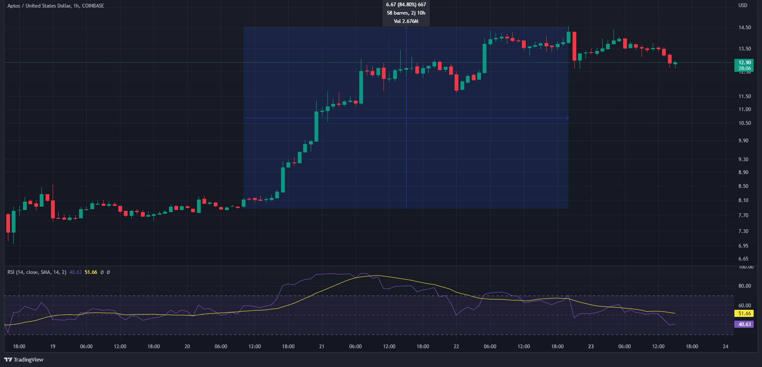Click the date label 21 on time axis
Image resolution: width=762 pixels, height=367 pixels.
click(322, 347)
